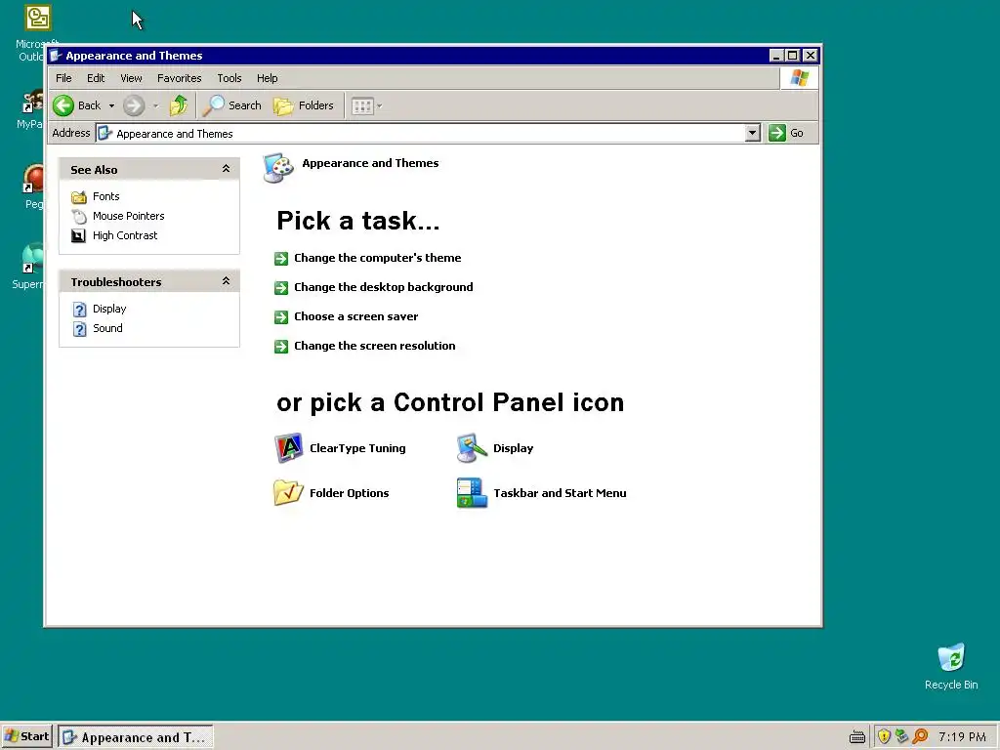Open the Folder Options icon
The height and width of the screenshot is (750, 1000).
click(288, 492)
